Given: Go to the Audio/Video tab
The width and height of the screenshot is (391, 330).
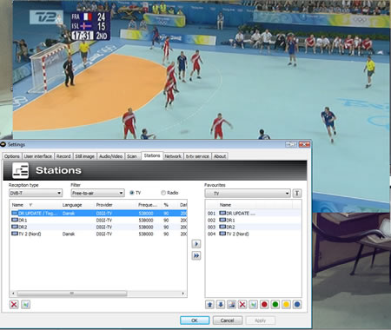Looking at the screenshot, I should coord(110,156).
